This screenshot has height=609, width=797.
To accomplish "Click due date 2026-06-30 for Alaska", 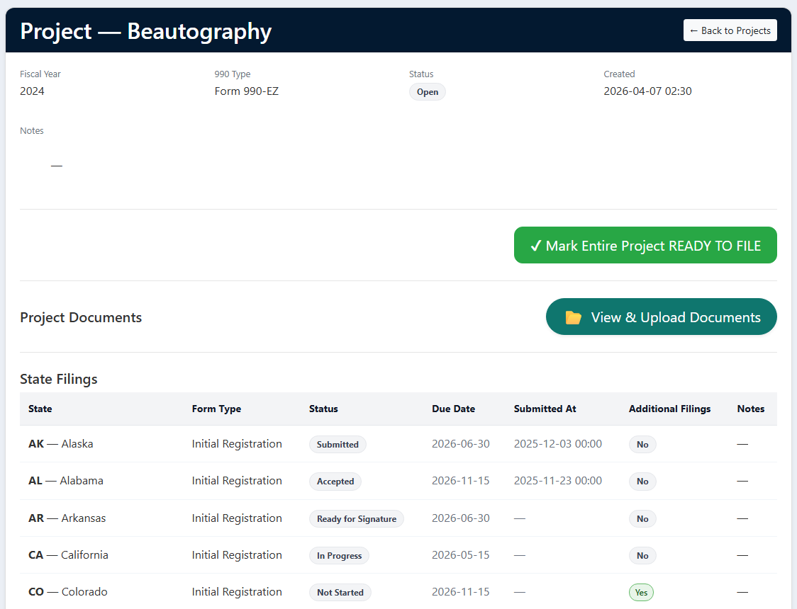I will 460,444.
